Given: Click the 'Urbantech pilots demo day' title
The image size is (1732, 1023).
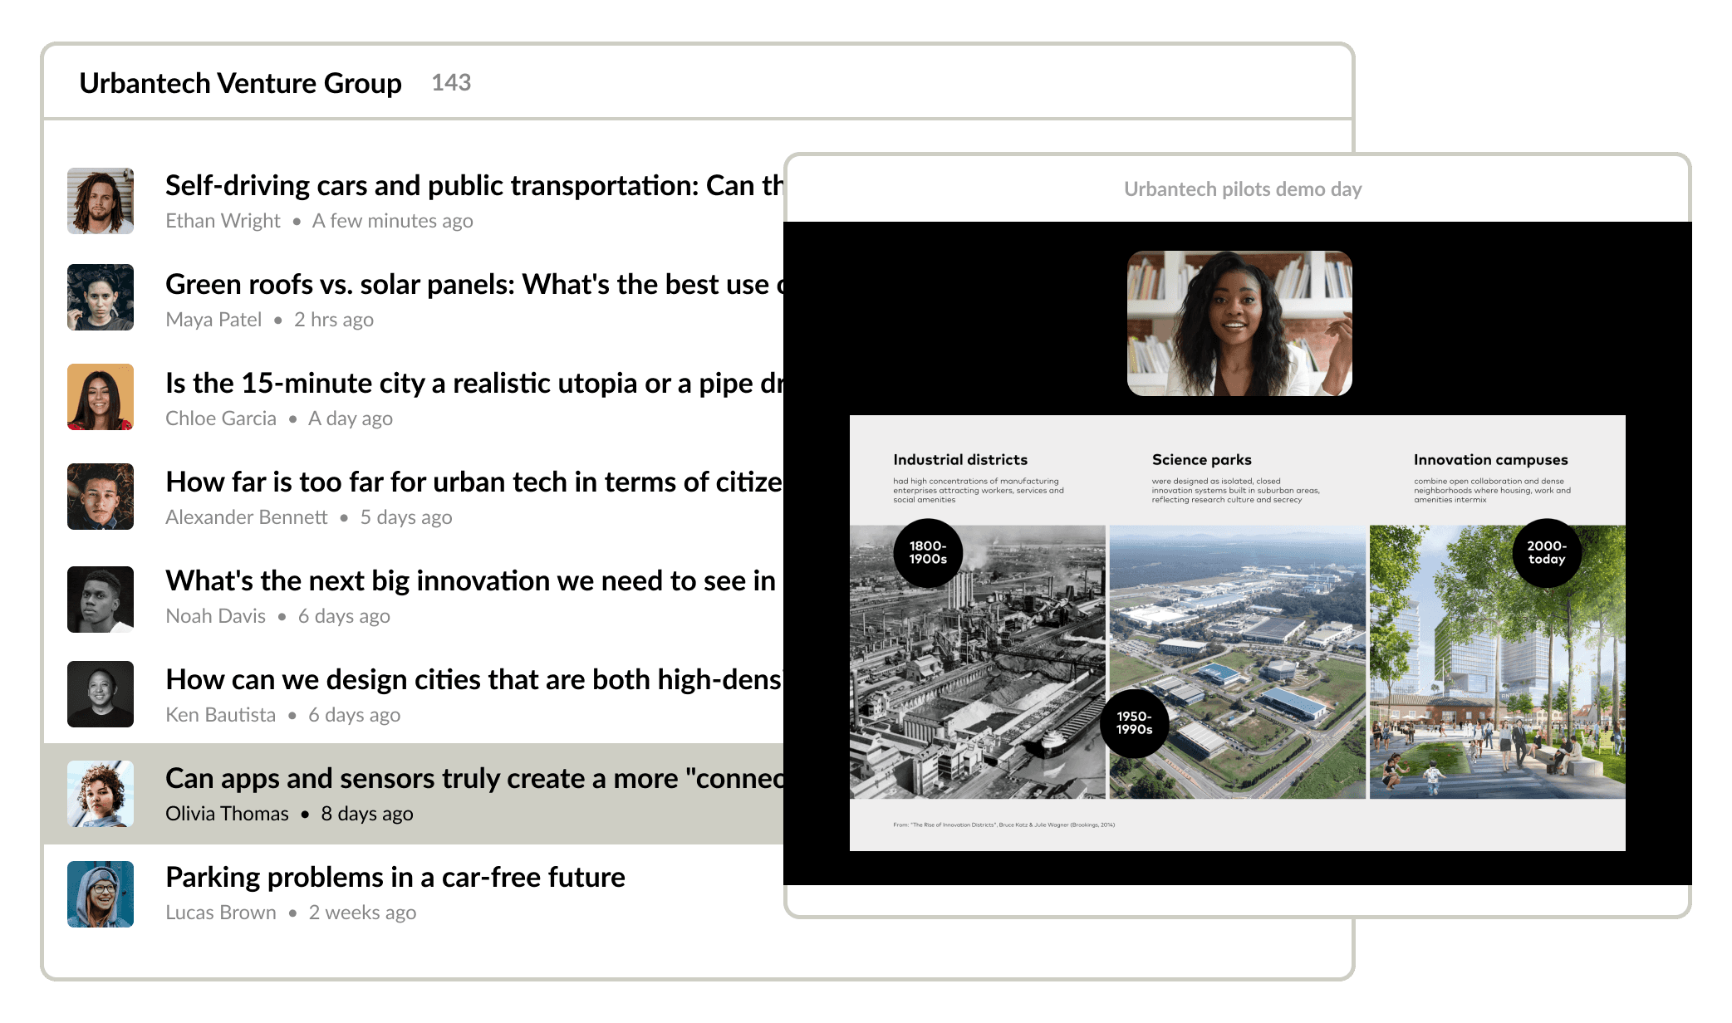Looking at the screenshot, I should (1242, 189).
